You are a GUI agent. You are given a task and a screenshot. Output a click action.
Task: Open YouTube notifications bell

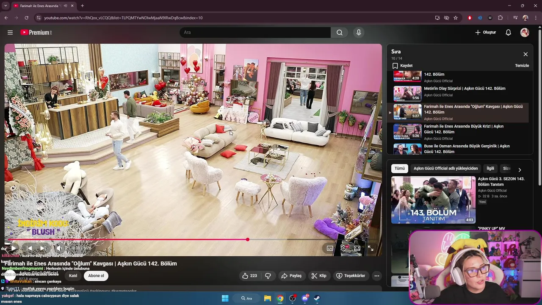[x=509, y=32]
